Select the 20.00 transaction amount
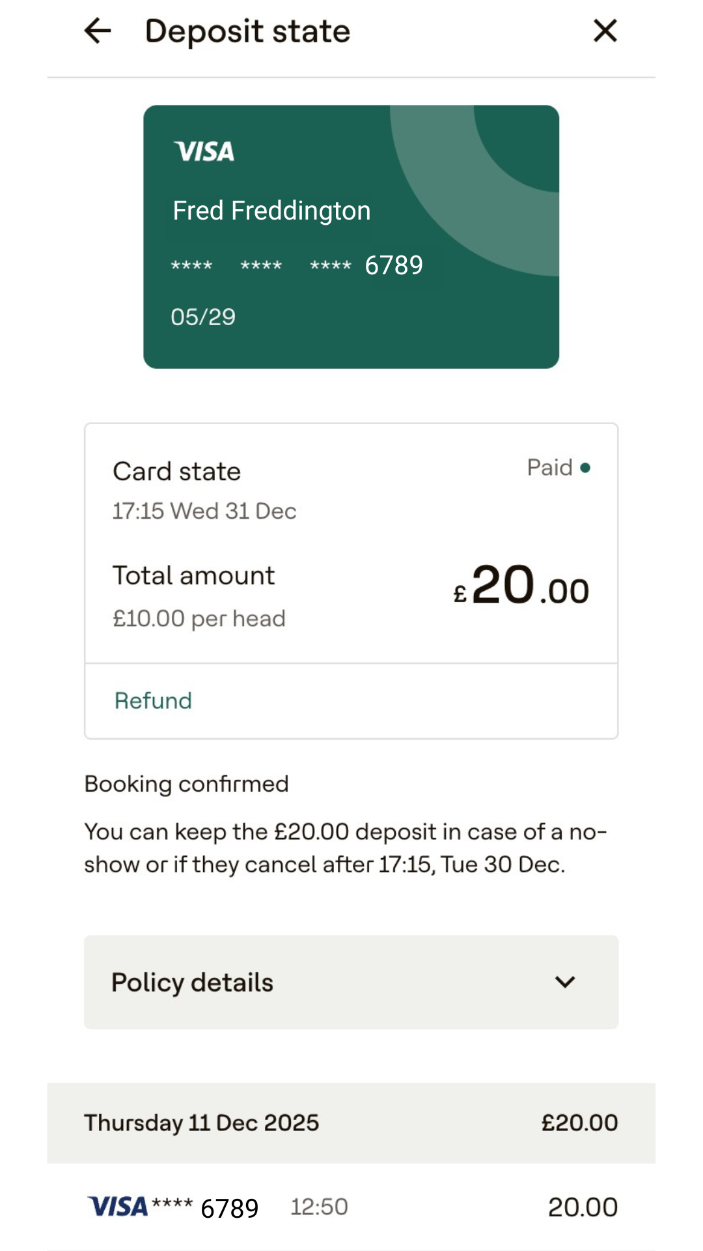The width and height of the screenshot is (703, 1251). click(582, 1207)
